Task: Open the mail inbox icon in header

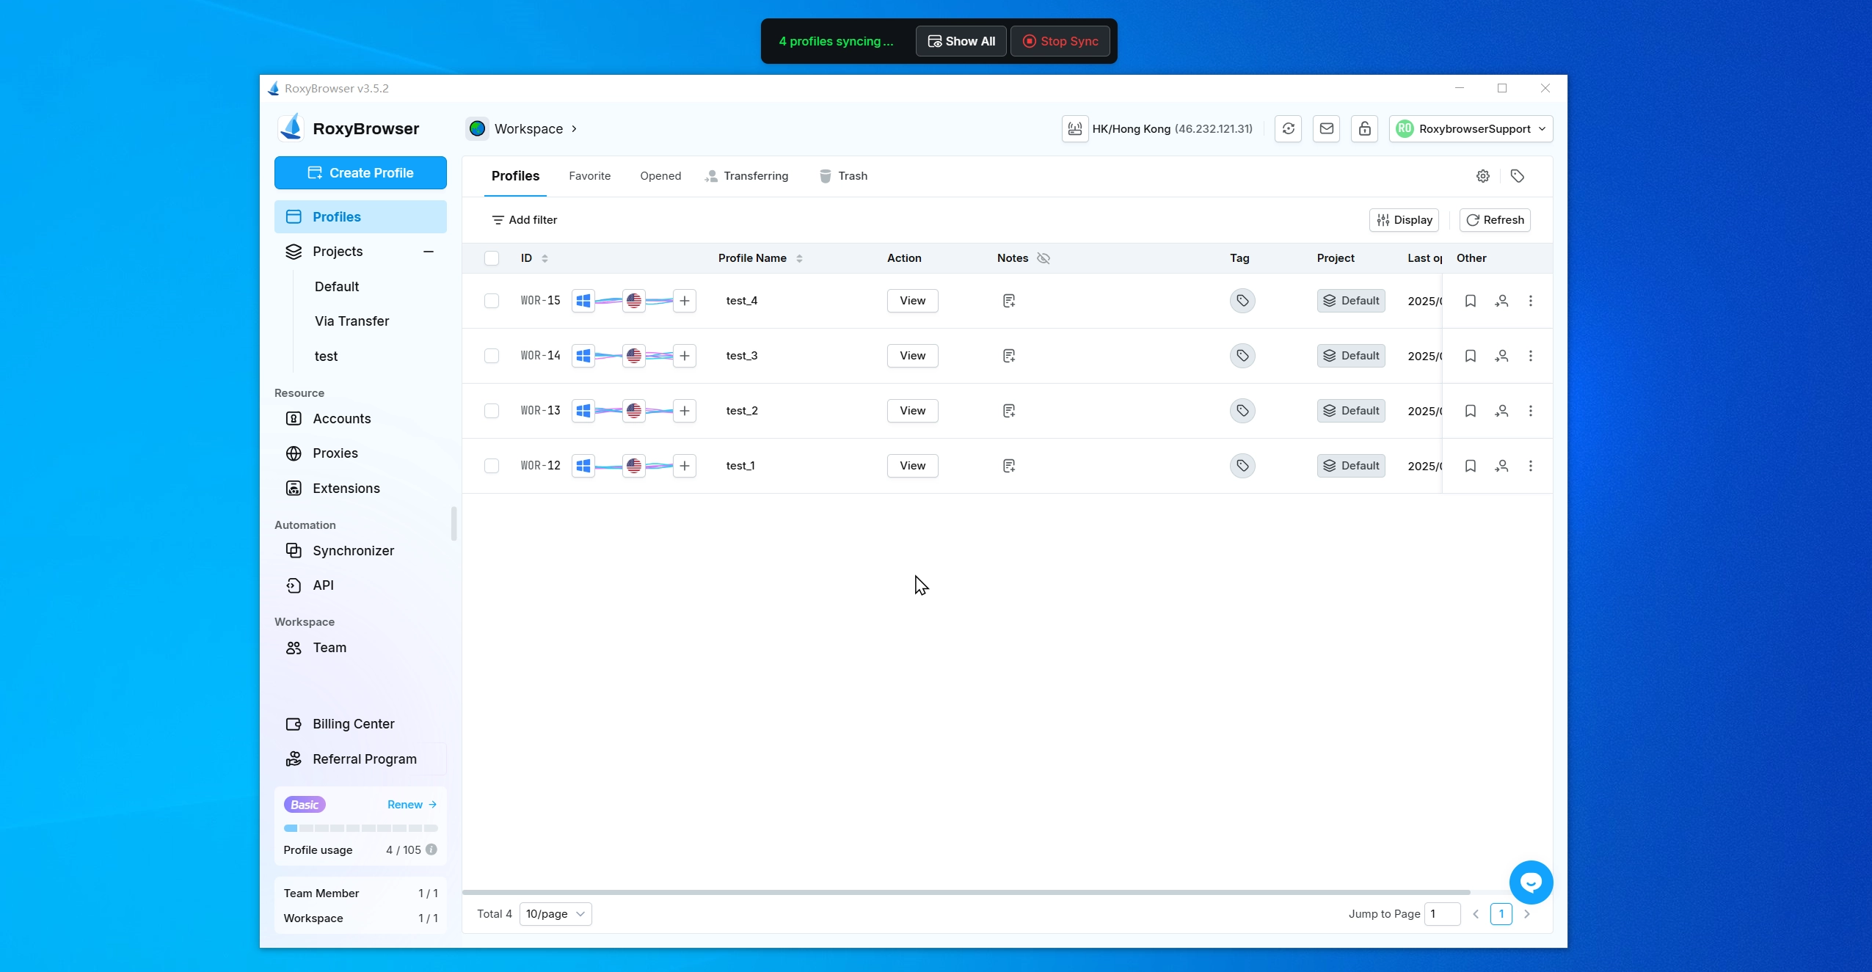Action: point(1326,129)
